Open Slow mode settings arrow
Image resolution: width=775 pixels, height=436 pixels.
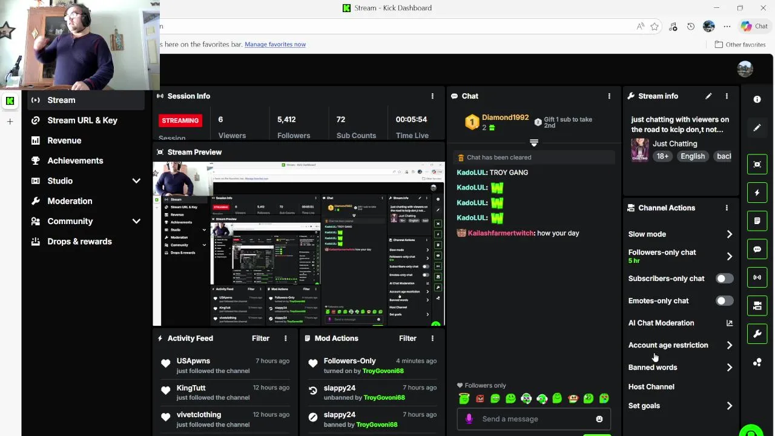click(x=729, y=234)
